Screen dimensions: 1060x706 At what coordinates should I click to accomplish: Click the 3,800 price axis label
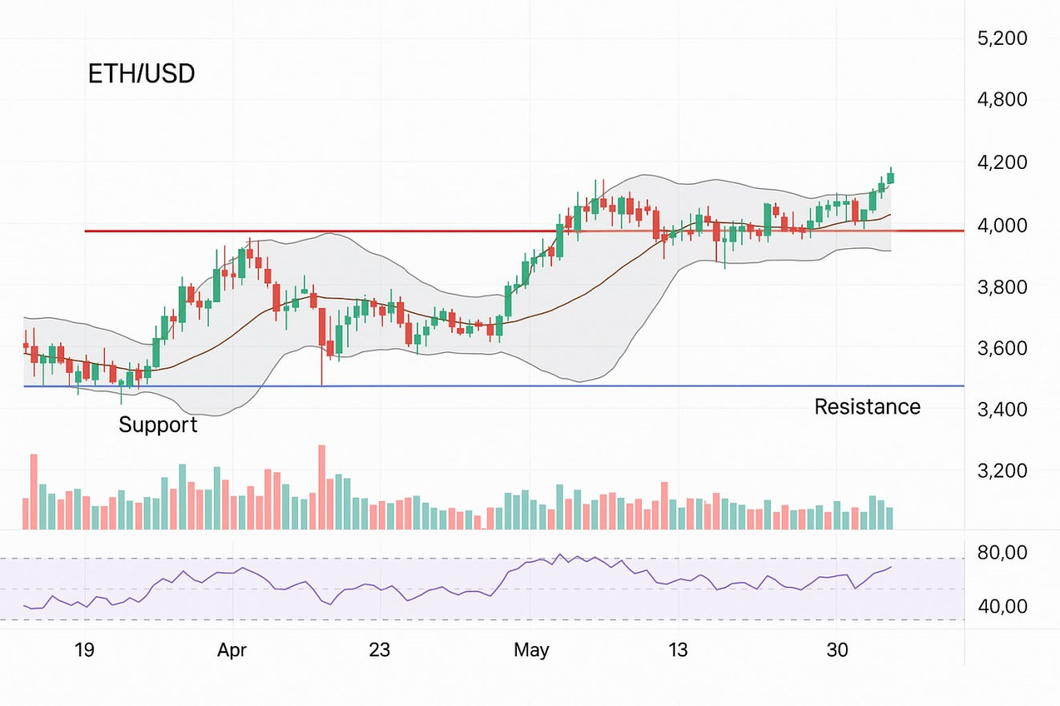[1004, 287]
